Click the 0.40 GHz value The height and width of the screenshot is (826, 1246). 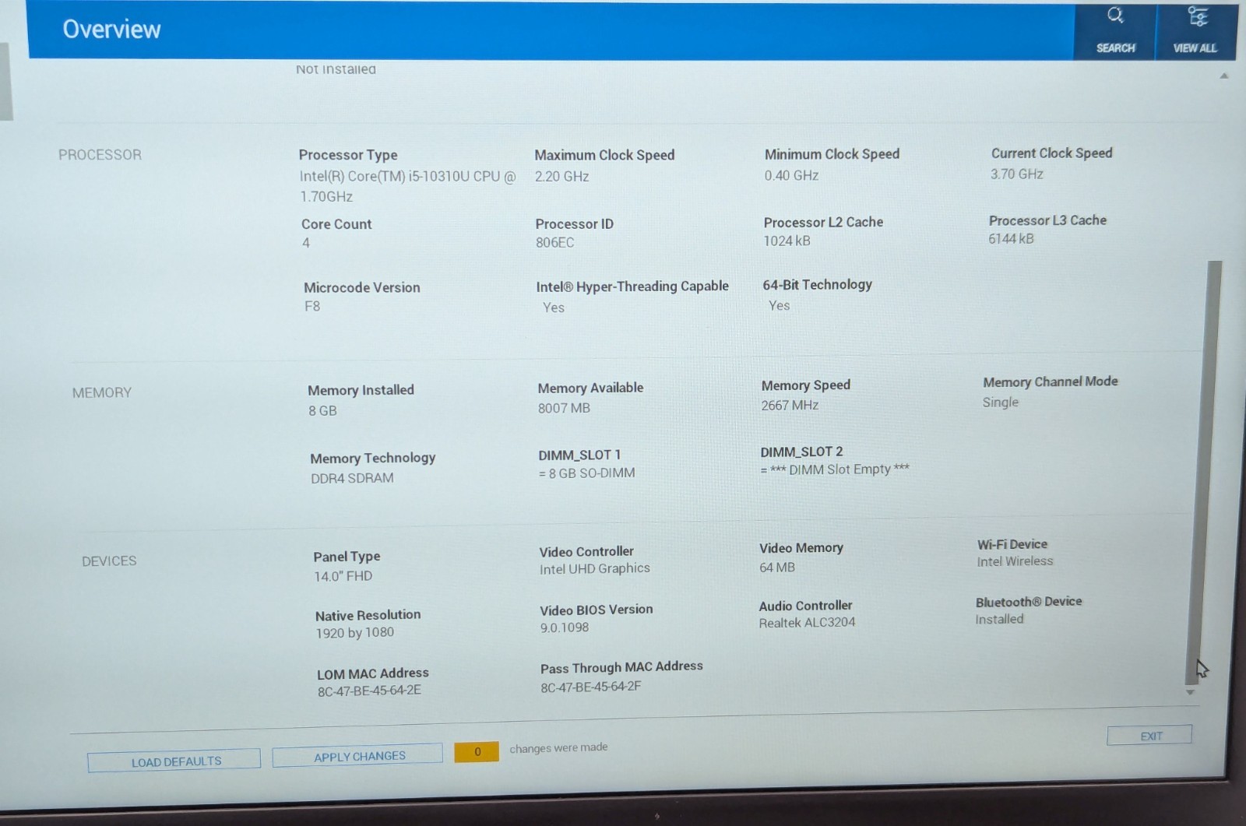pos(791,176)
